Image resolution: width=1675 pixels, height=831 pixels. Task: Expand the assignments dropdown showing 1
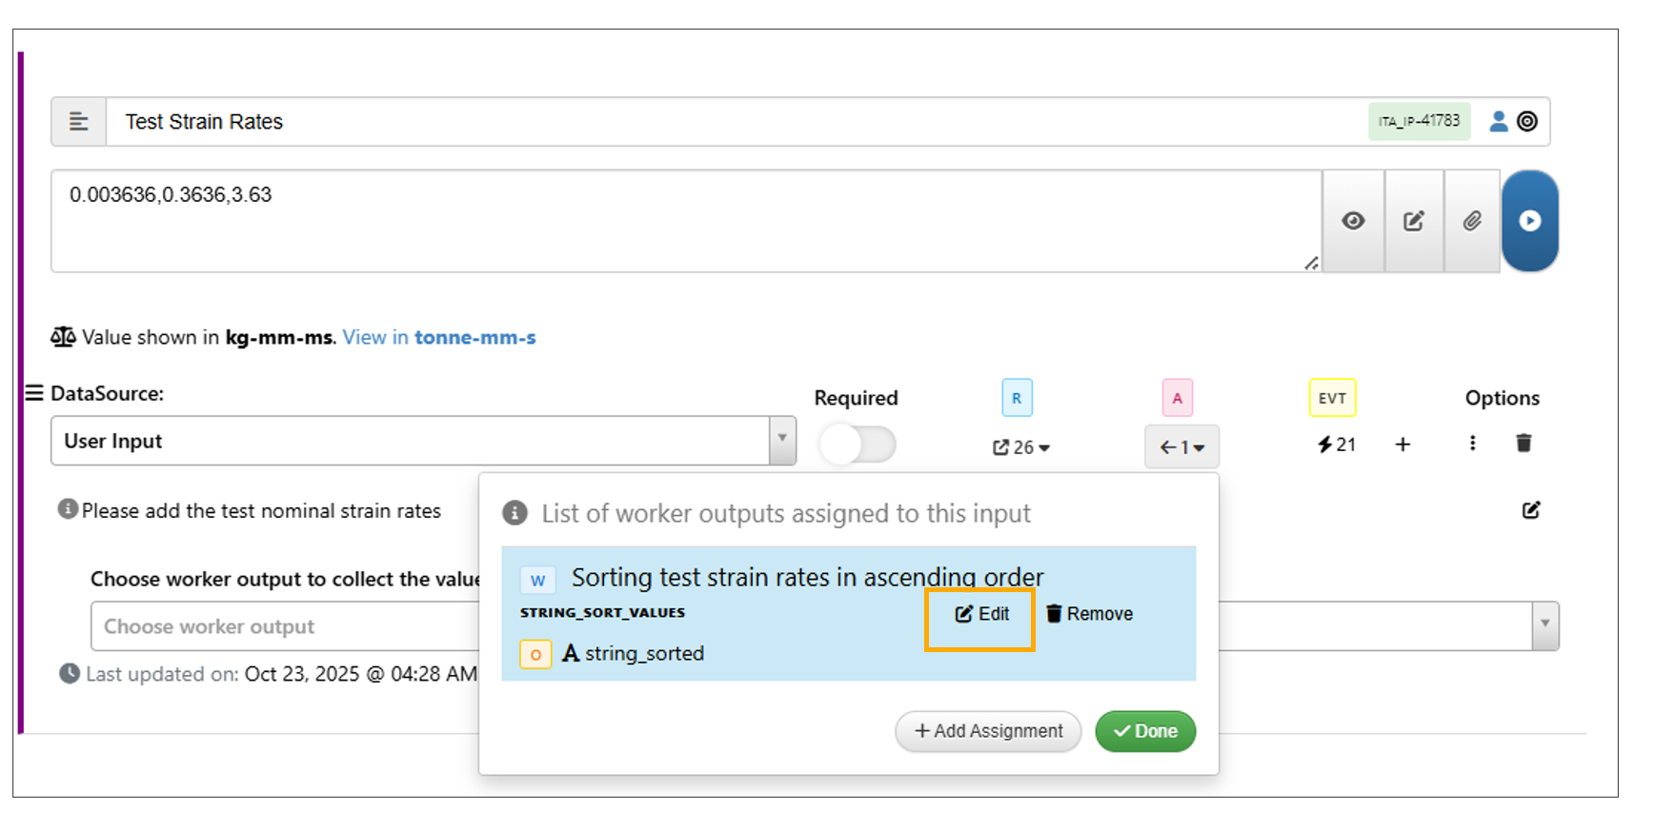1181,447
